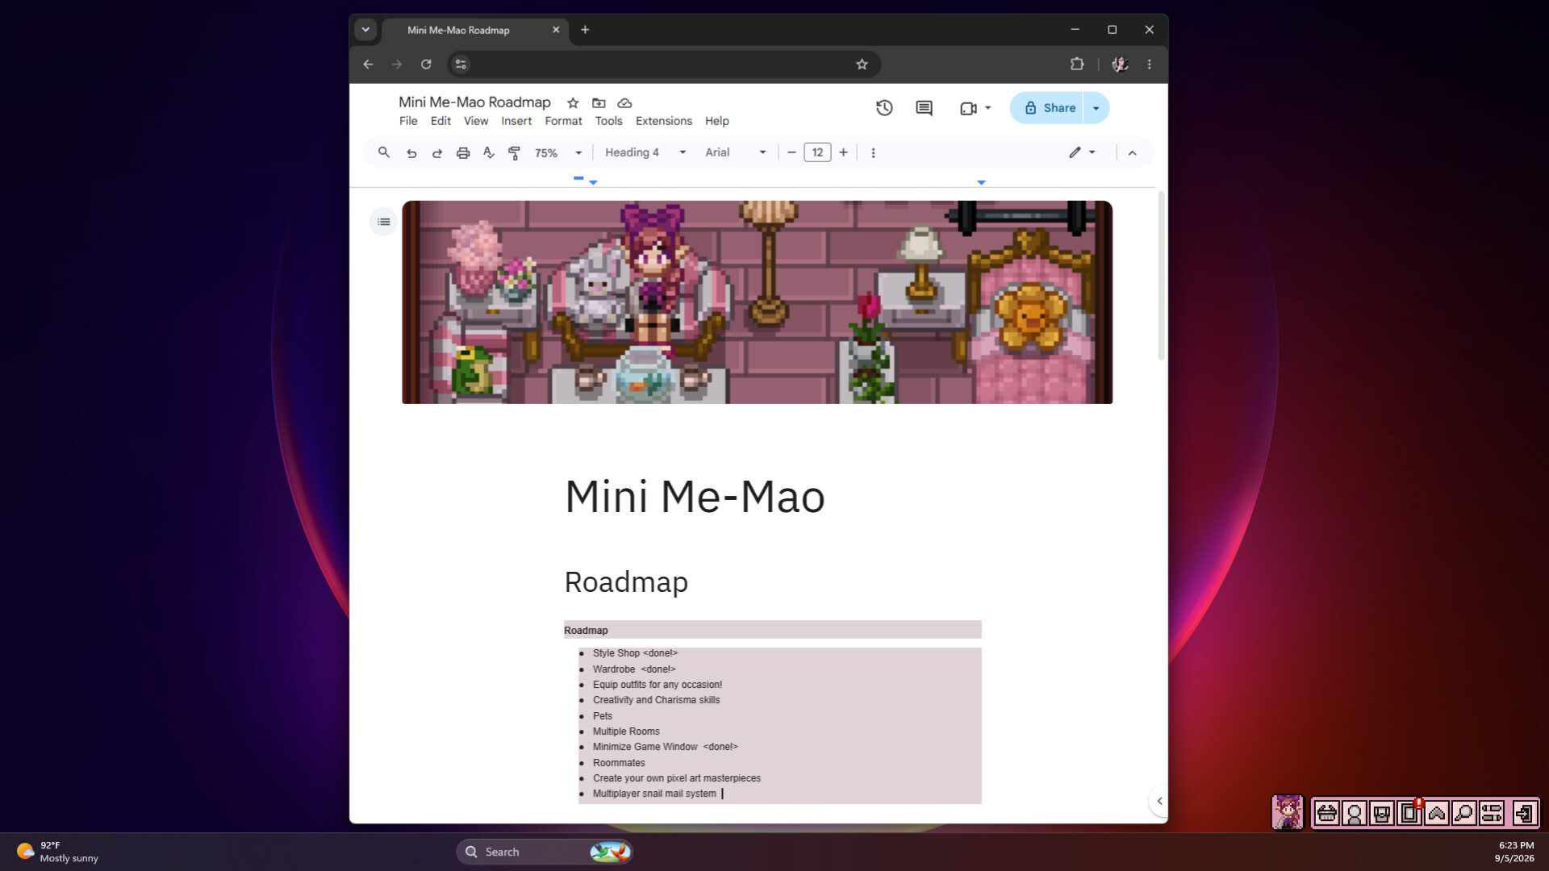Screen dimensions: 1549x871
Task: Collapse the Docs menu header with caret
Action: pos(1133,152)
